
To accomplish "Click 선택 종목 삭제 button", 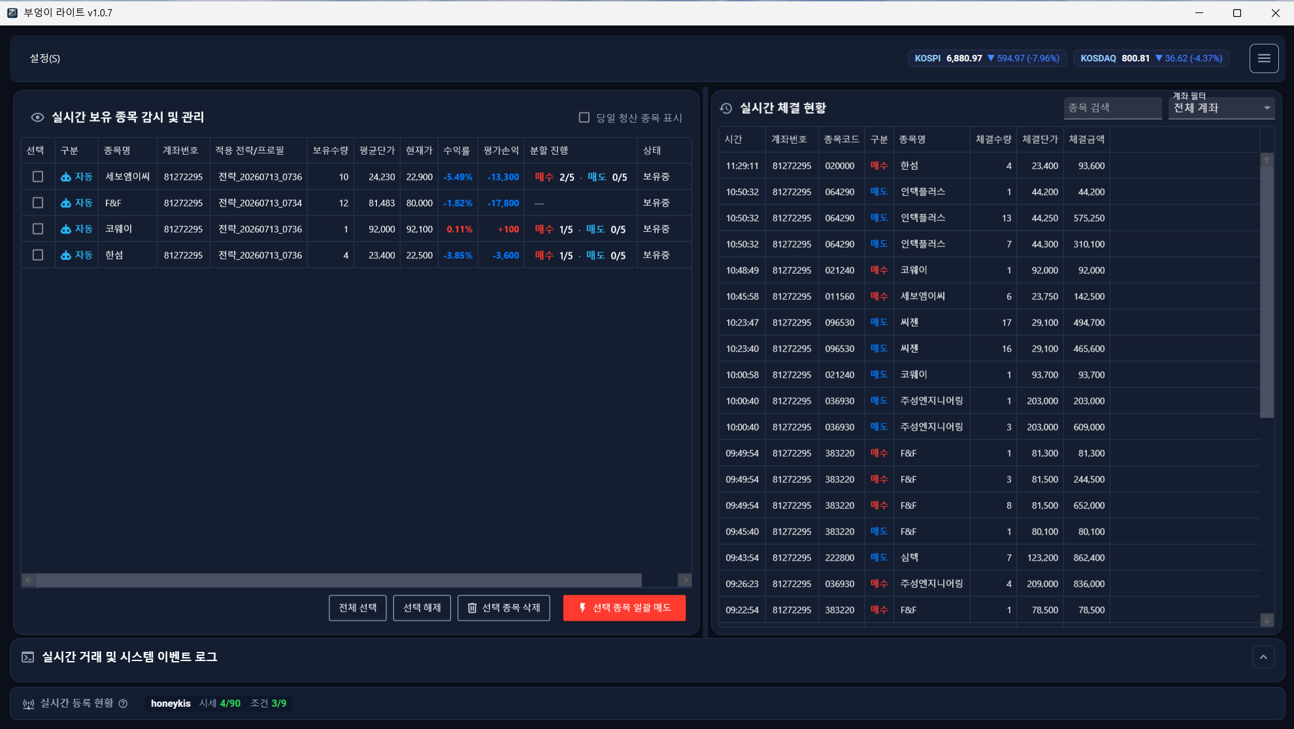I will [504, 607].
